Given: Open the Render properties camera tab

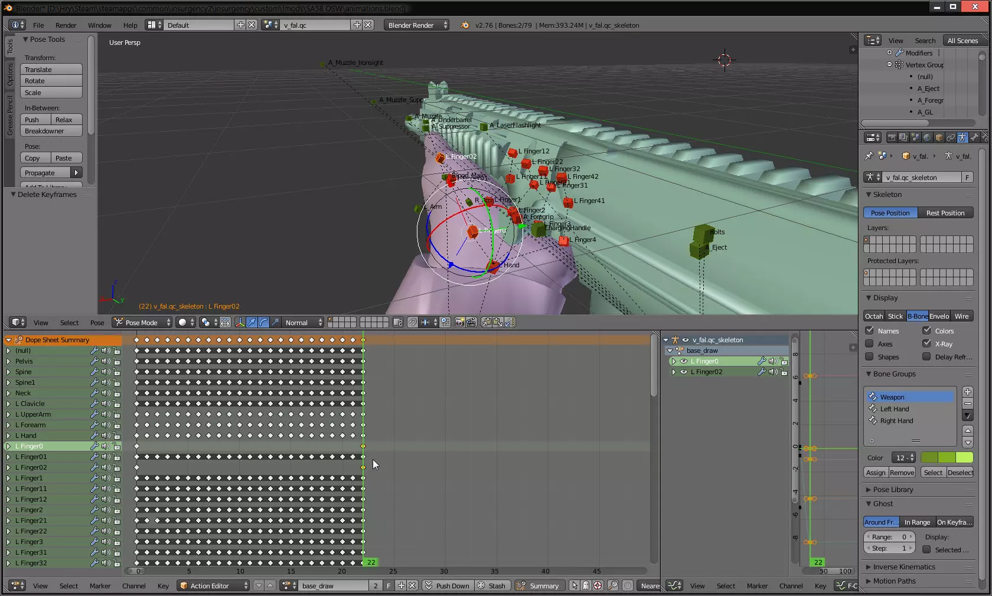Looking at the screenshot, I should [892, 137].
